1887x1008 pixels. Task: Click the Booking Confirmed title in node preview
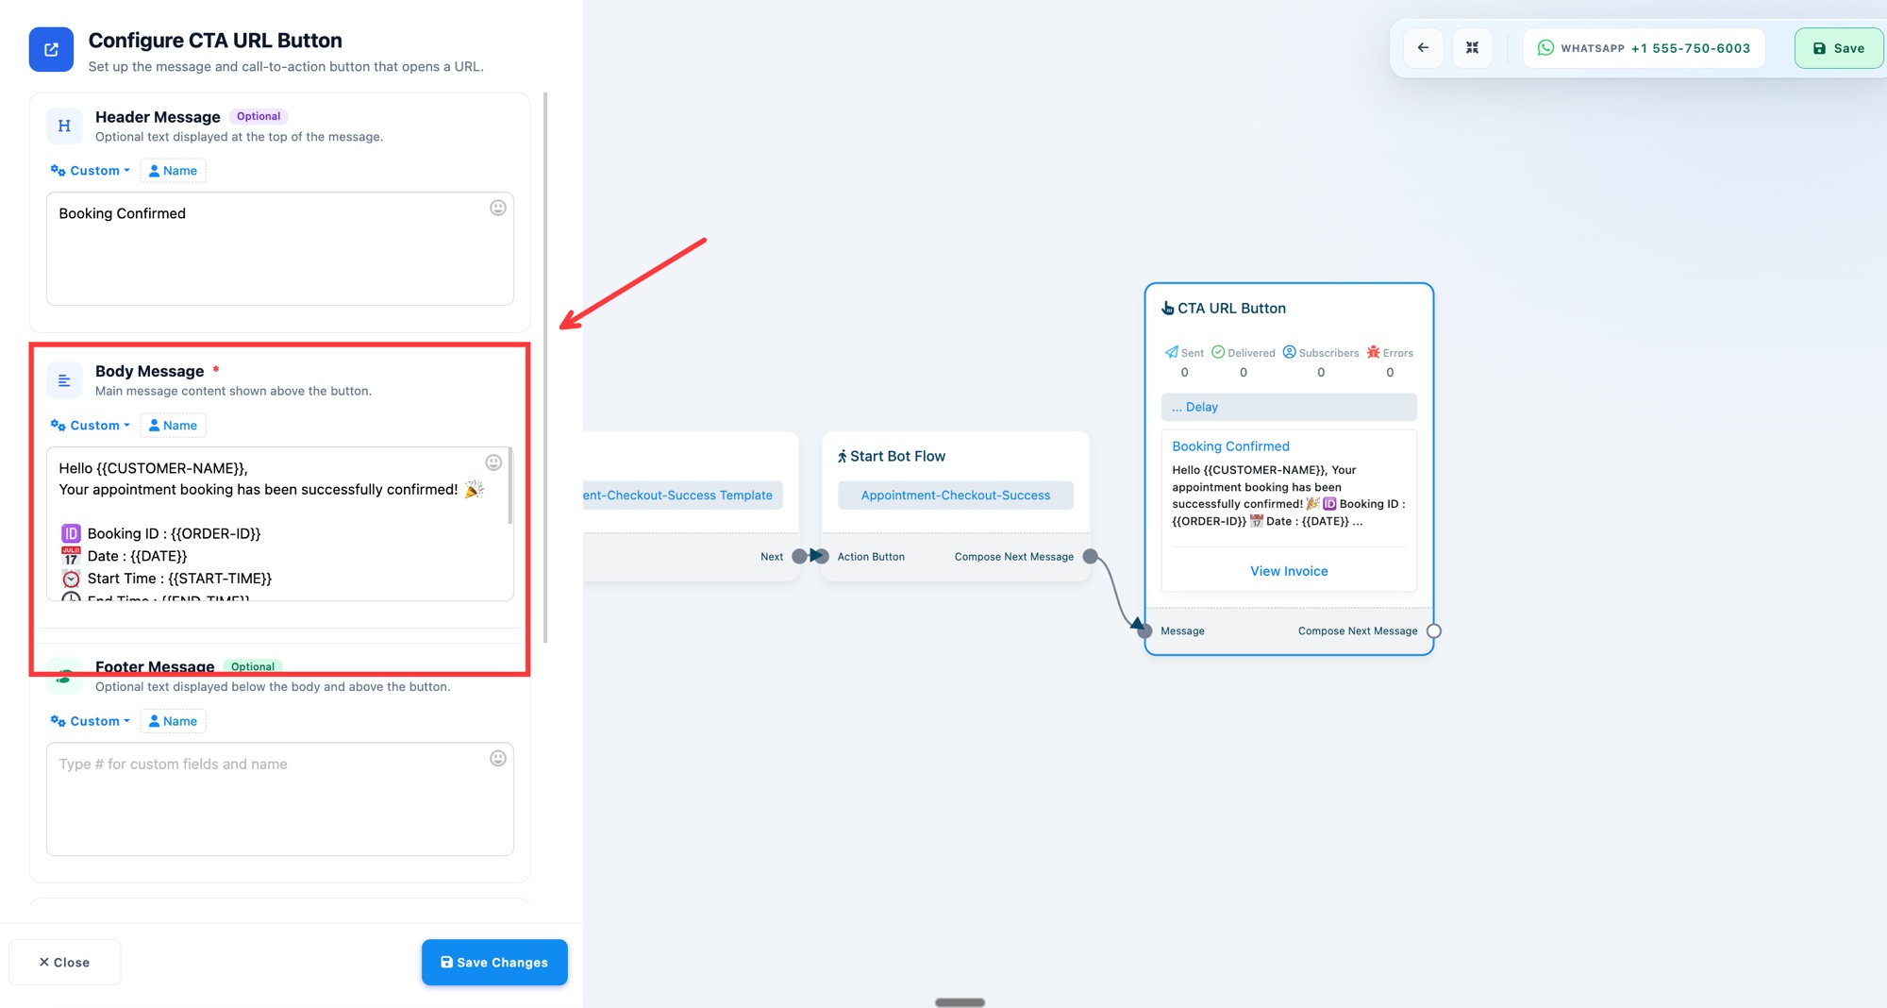pos(1230,446)
